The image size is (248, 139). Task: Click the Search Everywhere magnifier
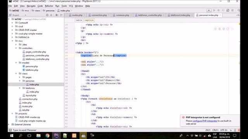(x=239, y=10)
